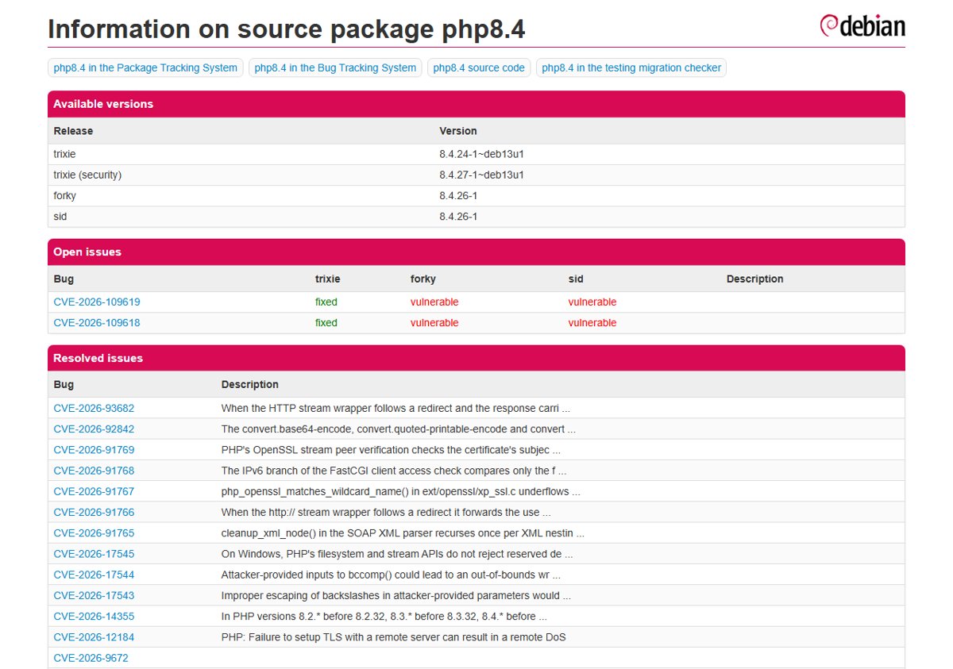Open the CVE-2026-91768 resolved issue
953x669 pixels.
94,471
